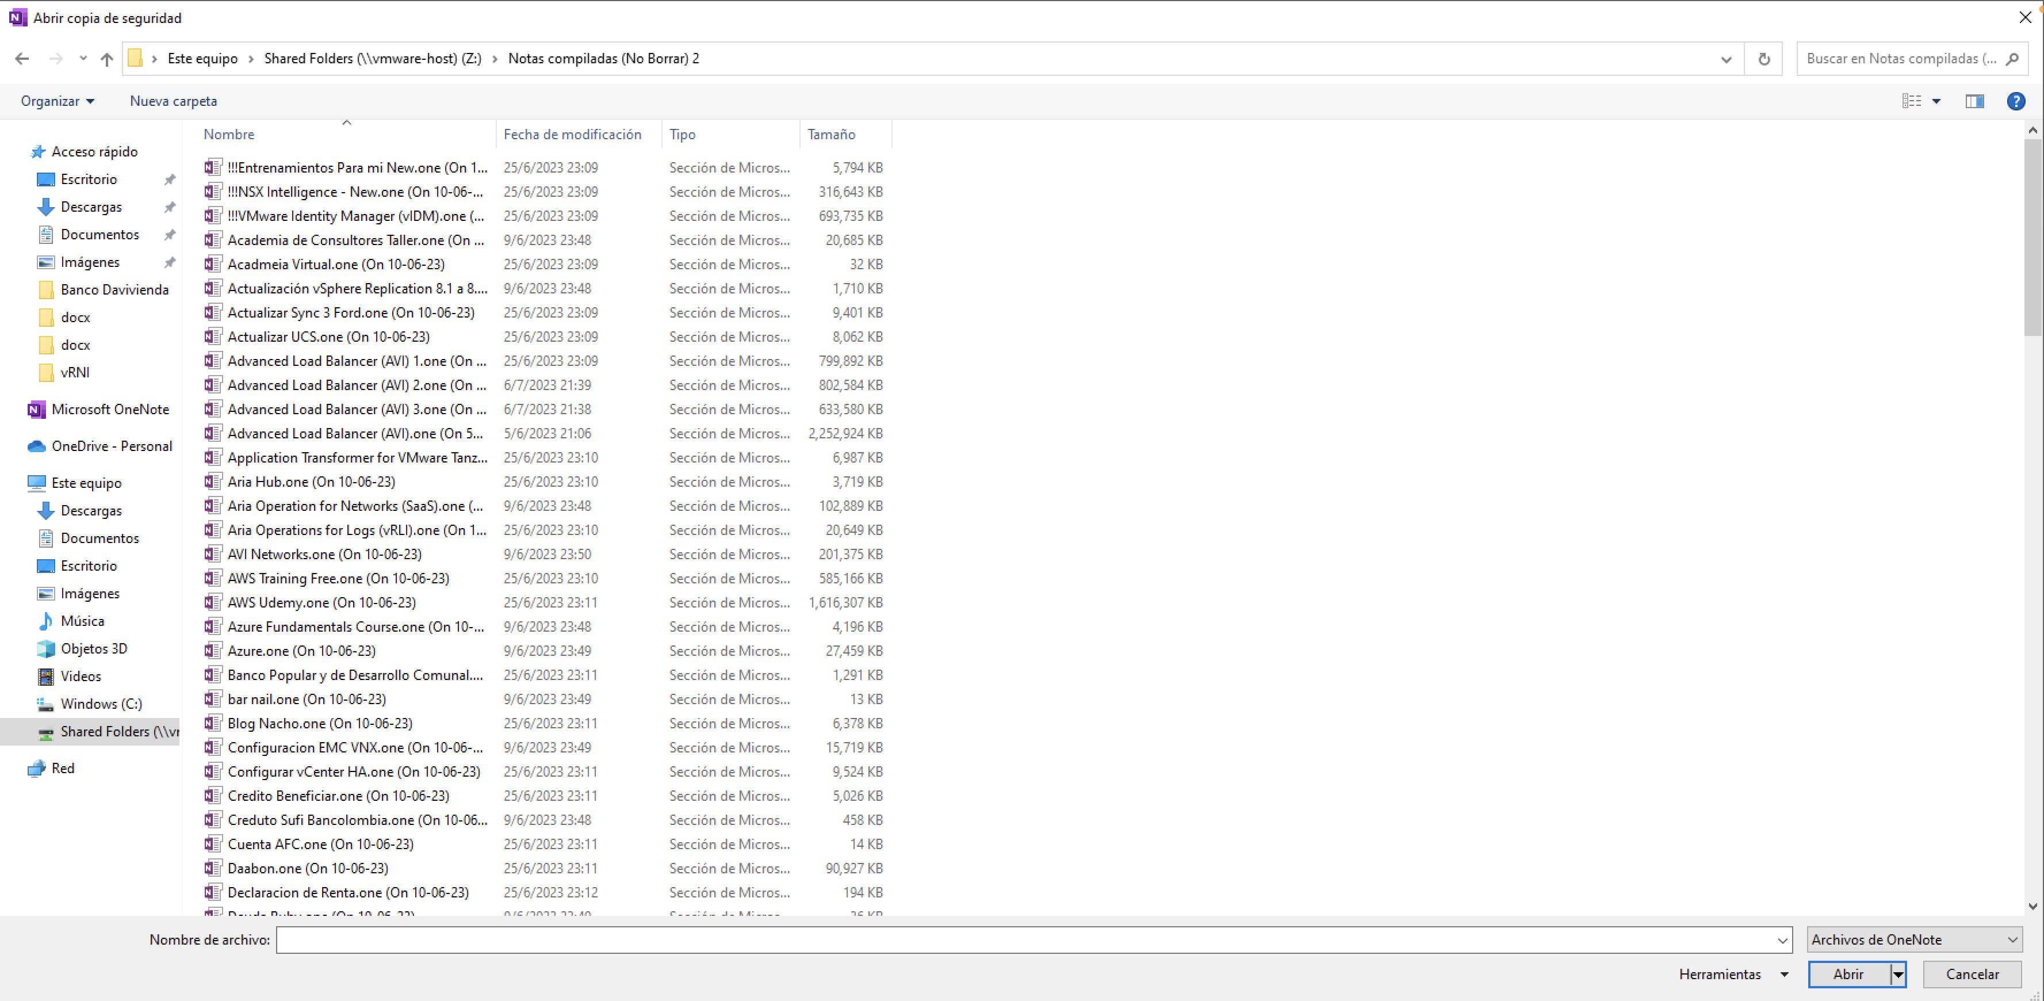Select Microsoft OneNote in sidebar

(109, 410)
